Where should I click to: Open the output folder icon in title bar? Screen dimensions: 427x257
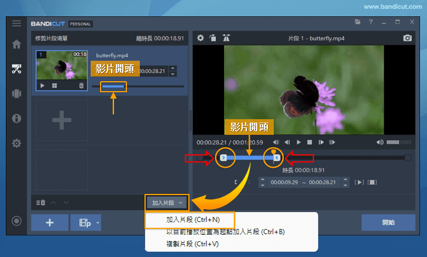click(357, 22)
